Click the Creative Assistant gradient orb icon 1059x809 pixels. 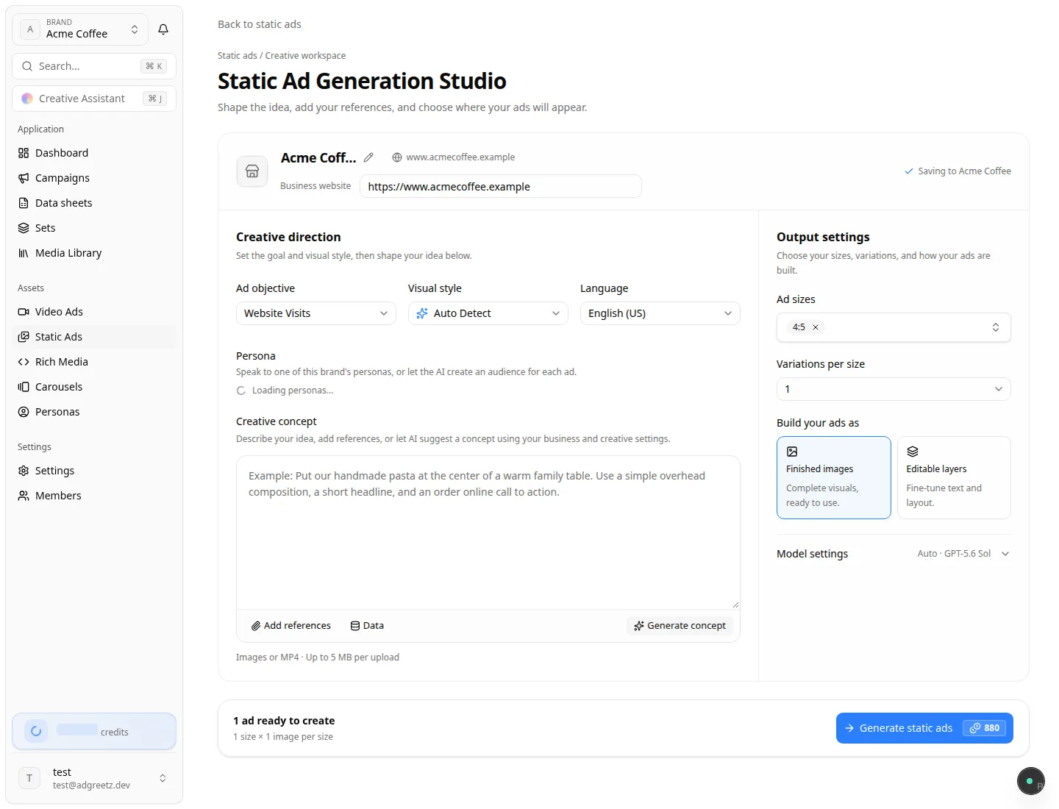click(x=27, y=99)
